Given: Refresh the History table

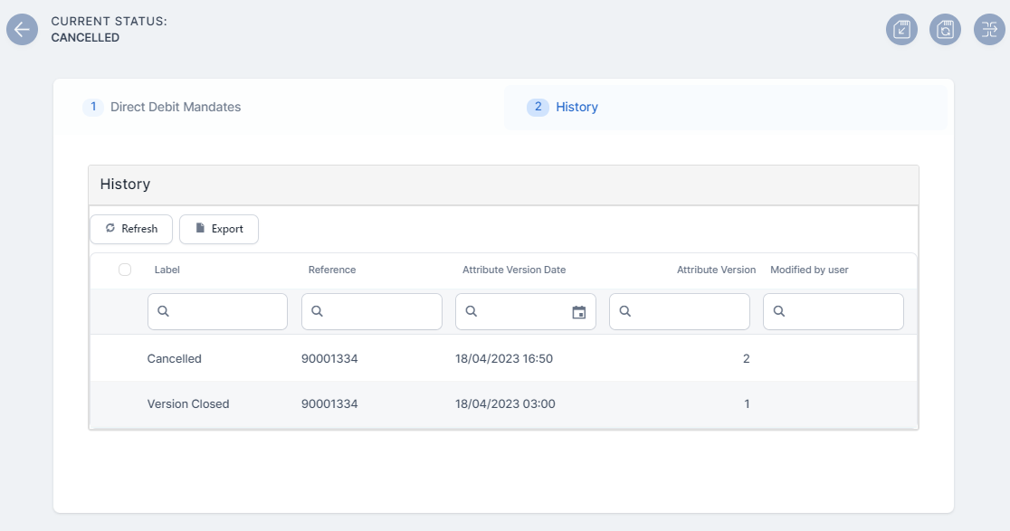Looking at the screenshot, I should [131, 229].
